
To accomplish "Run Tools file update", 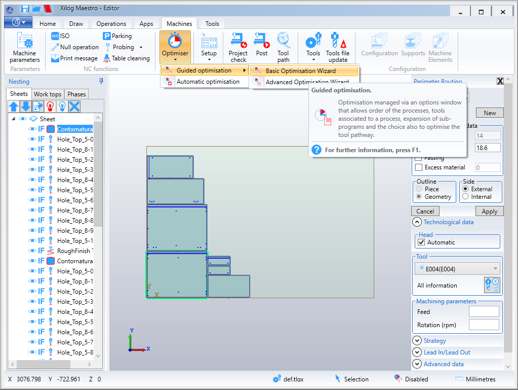I will (338, 47).
